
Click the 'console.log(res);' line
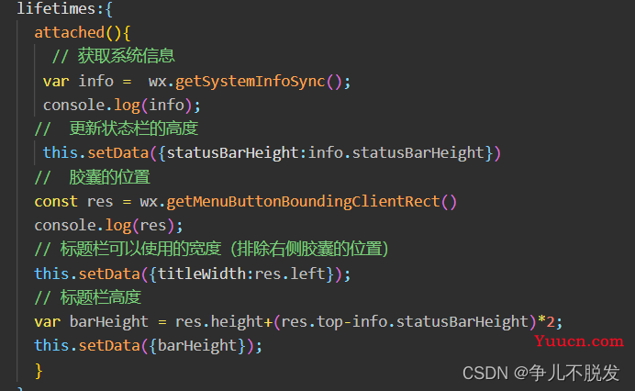(x=108, y=225)
